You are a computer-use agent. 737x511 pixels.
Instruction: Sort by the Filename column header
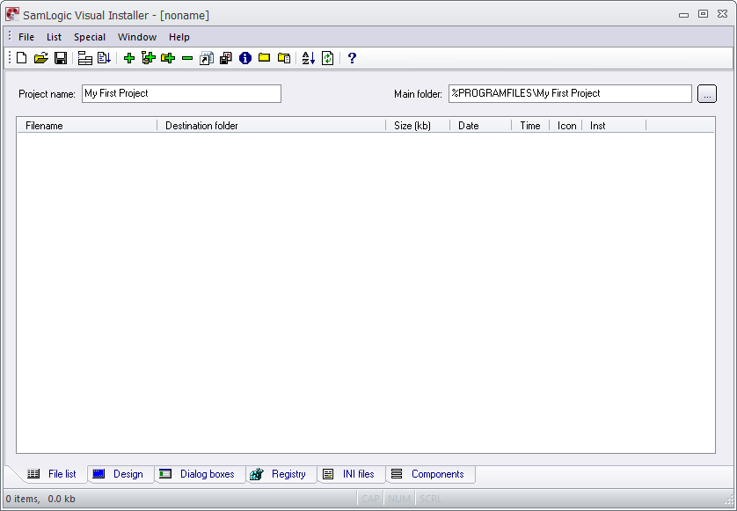87,126
